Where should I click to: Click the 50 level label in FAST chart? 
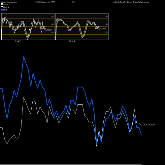52,24
